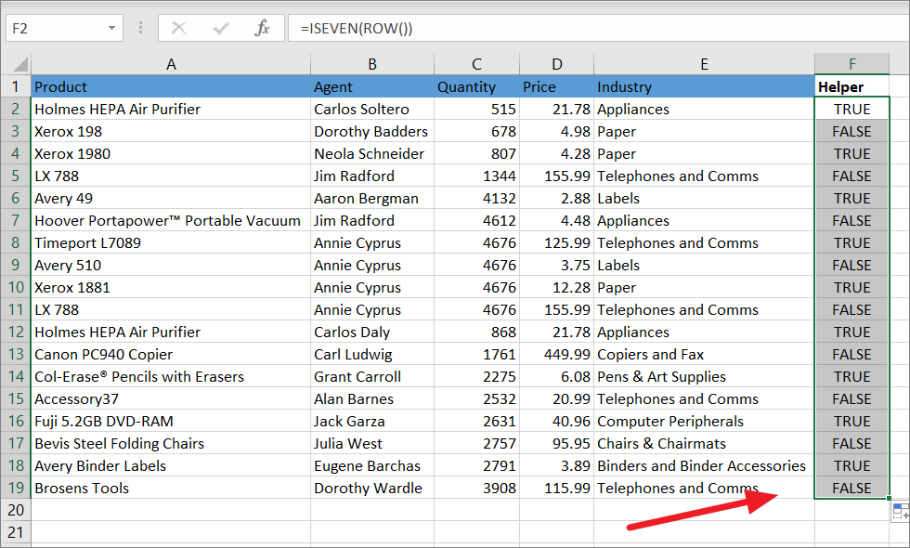Select agent Dorothy Wardle cell
The width and height of the screenshot is (910, 548).
point(372,489)
